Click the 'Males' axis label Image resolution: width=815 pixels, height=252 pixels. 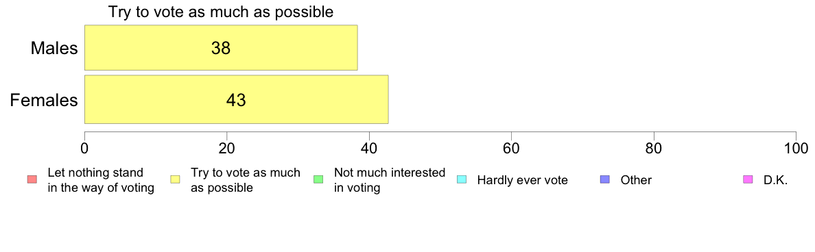click(x=55, y=48)
